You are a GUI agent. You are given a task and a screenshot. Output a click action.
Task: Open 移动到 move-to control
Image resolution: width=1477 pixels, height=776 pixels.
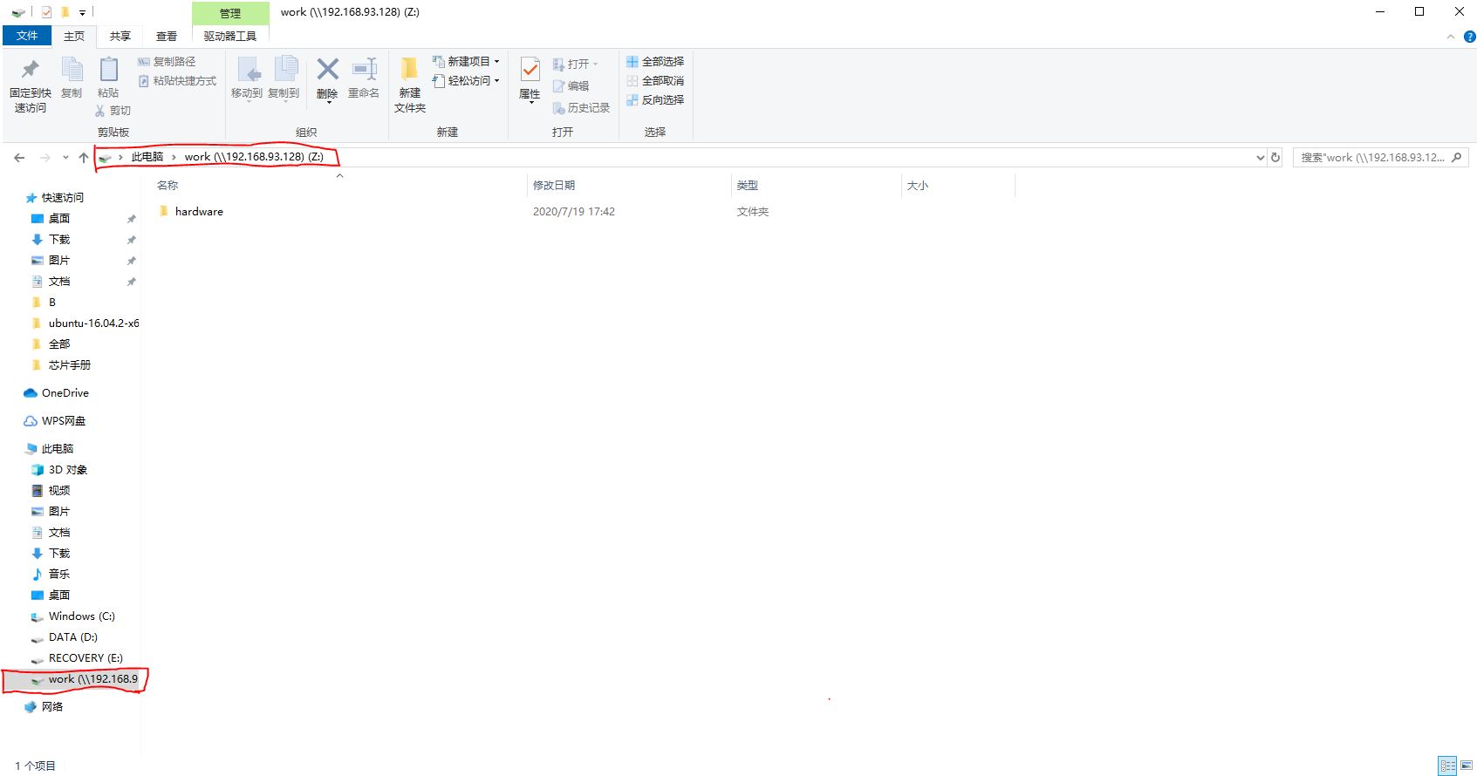click(x=247, y=79)
